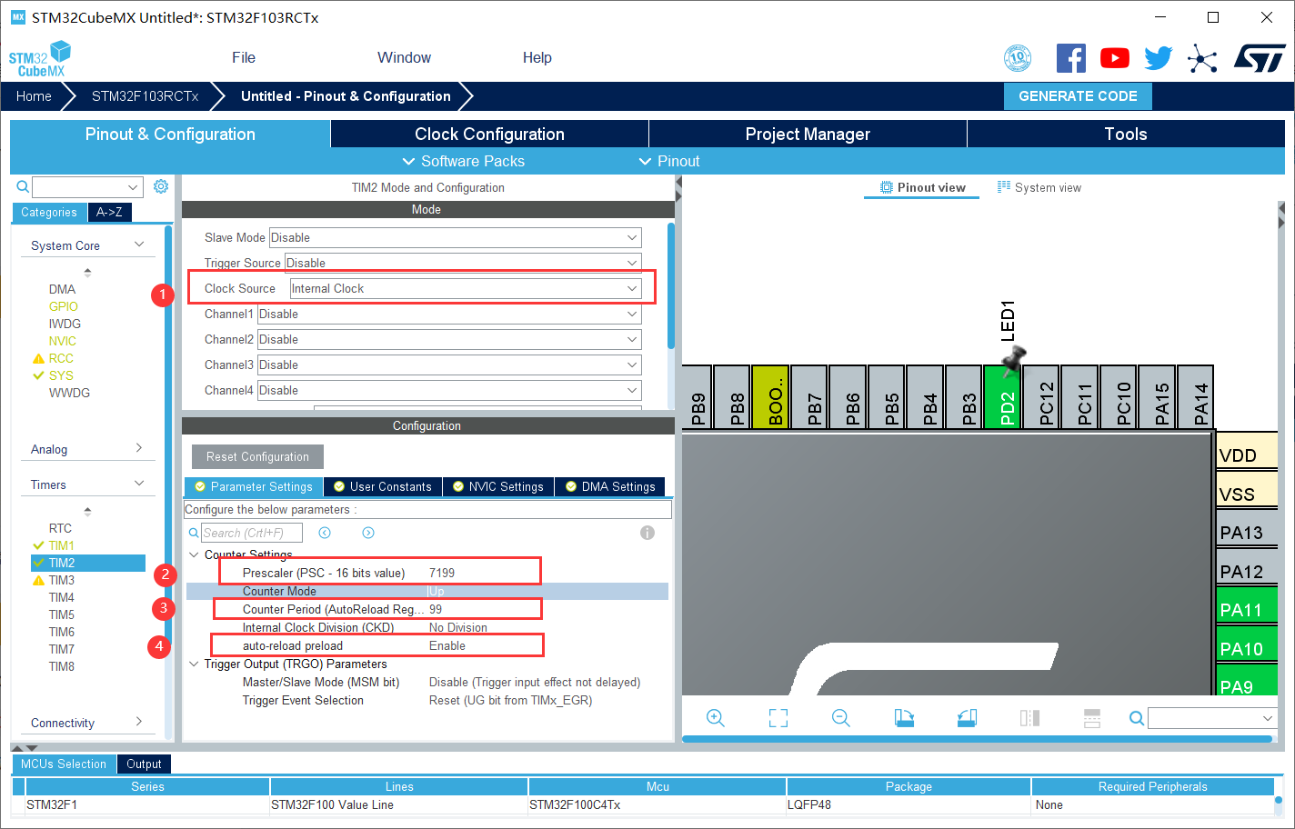Open the NVIC Settings tab

(x=498, y=486)
